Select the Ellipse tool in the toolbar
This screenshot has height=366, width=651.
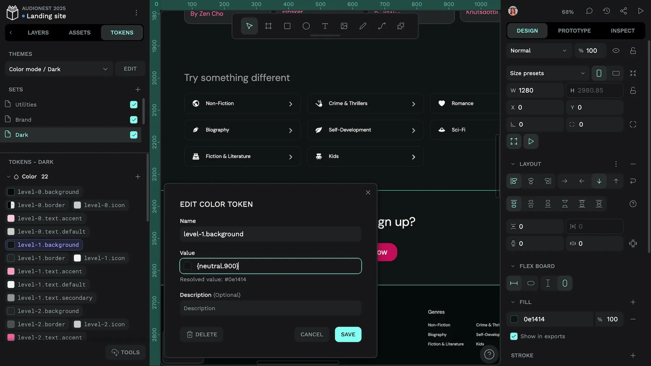(306, 26)
